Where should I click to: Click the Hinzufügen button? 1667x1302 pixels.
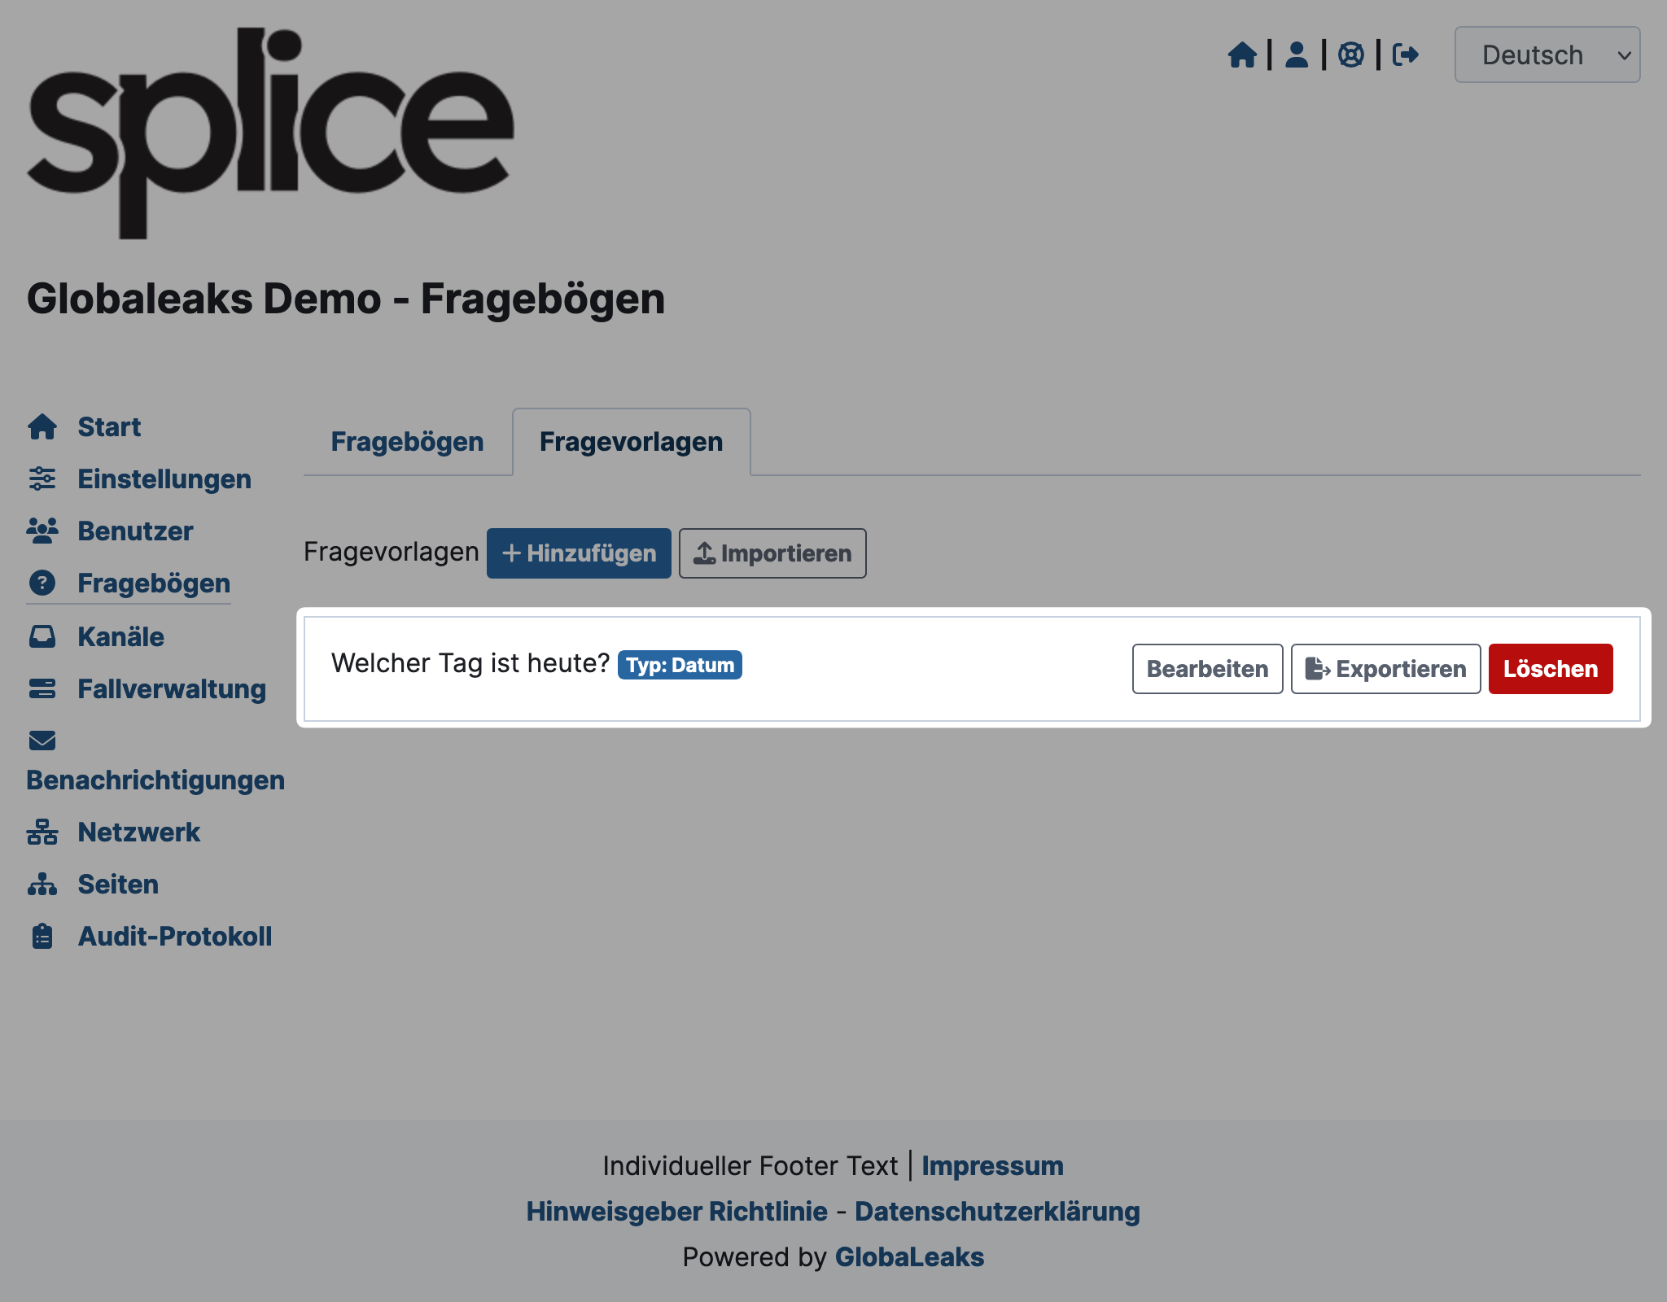[x=579, y=553]
